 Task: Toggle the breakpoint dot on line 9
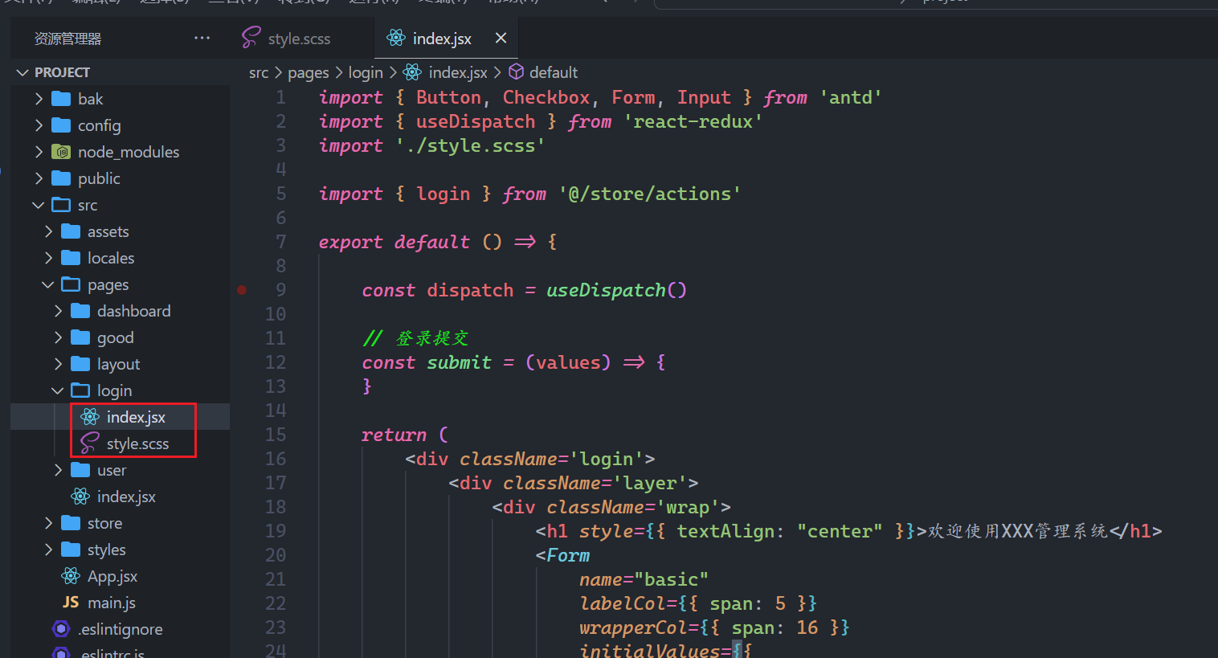tap(242, 290)
